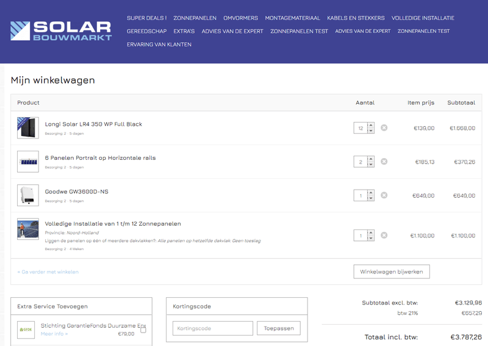Open Volledige Installatie van 1 t/m 12 Zonnepanelen link

click(x=113, y=223)
